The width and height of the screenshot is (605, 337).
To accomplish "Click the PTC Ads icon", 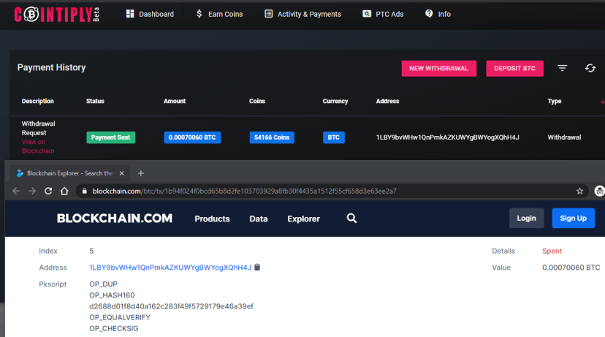I will coord(367,14).
